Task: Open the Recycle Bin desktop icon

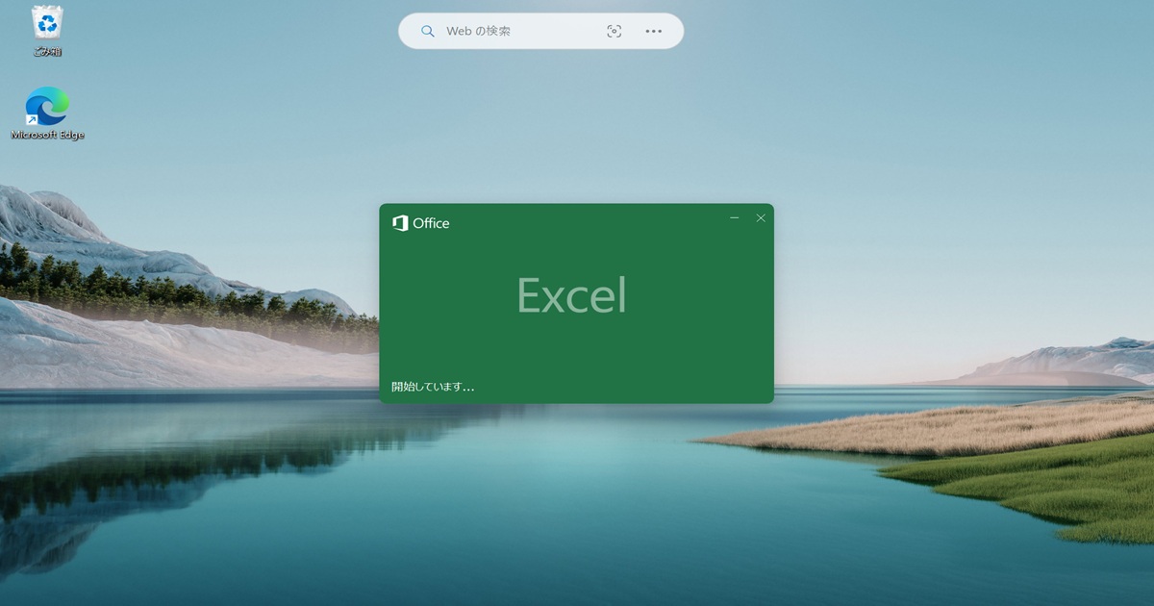Action: 47,22
